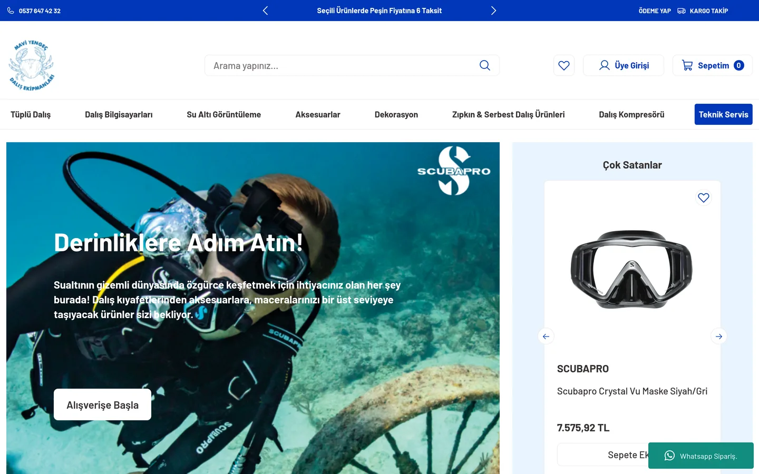The width and height of the screenshot is (759, 474).
Task: Click the cargo truck icon
Action: (x=682, y=11)
